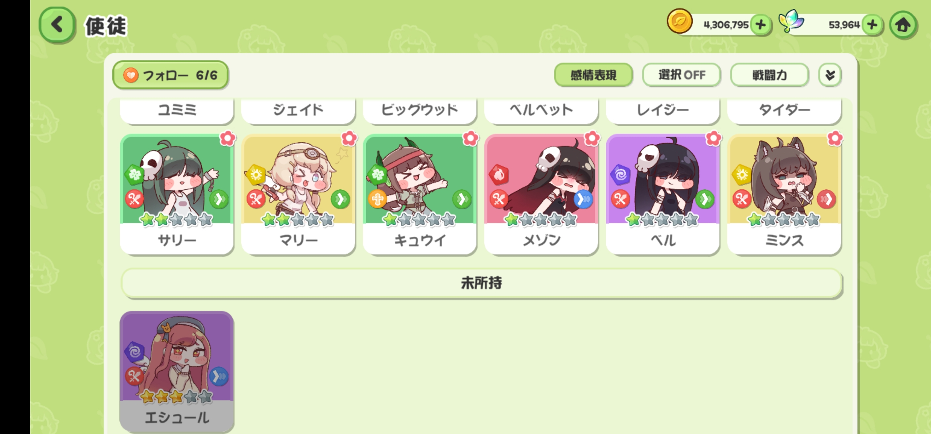Select the ユミミ name tab
Image resolution: width=931 pixels, height=434 pixels.
[177, 110]
